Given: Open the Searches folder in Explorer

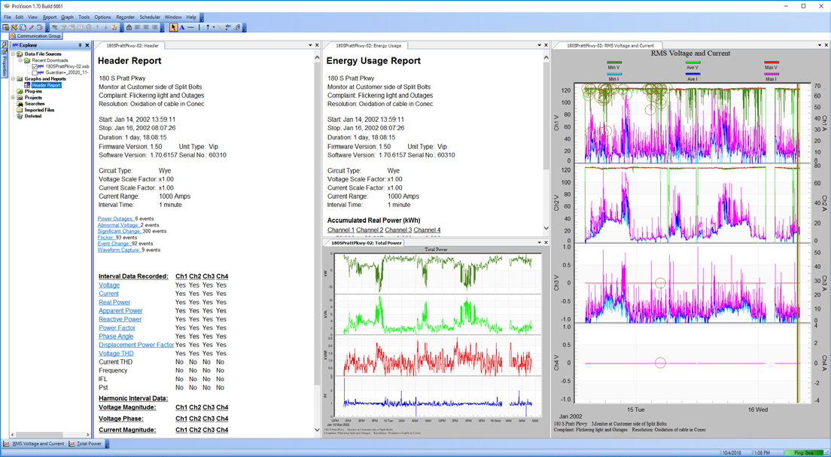Looking at the screenshot, I should click(35, 104).
